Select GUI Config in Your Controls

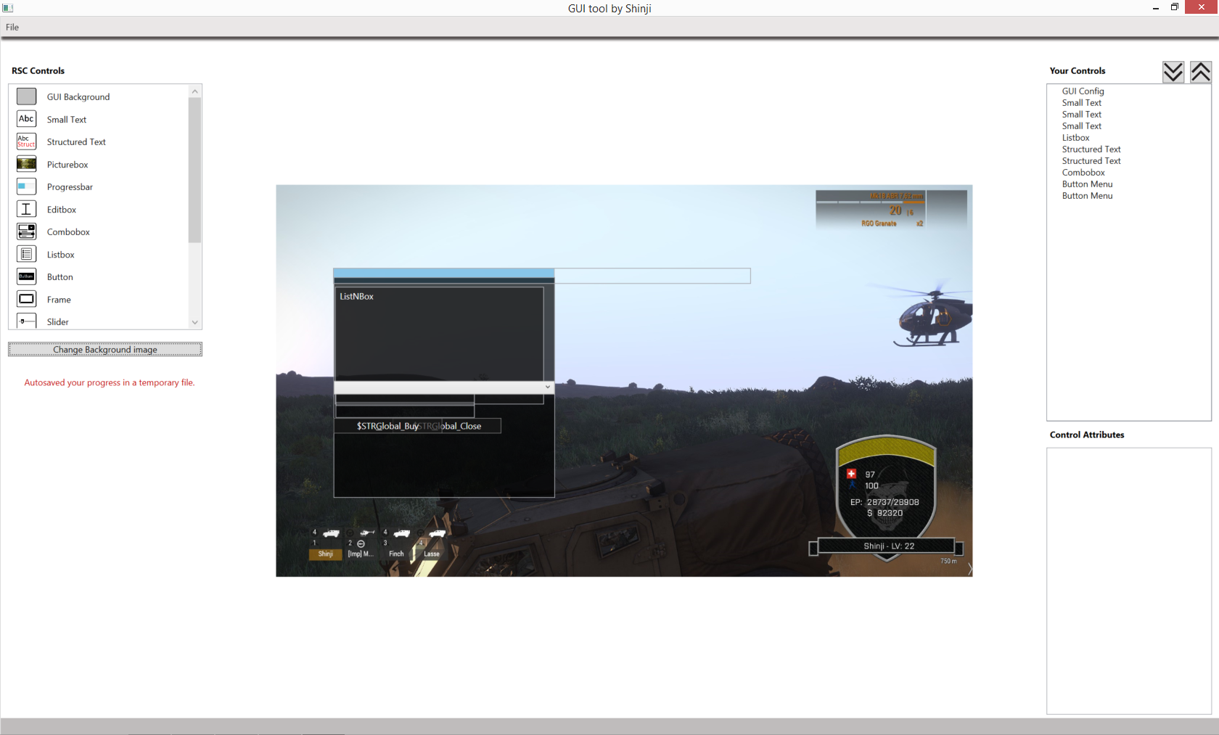1083,91
